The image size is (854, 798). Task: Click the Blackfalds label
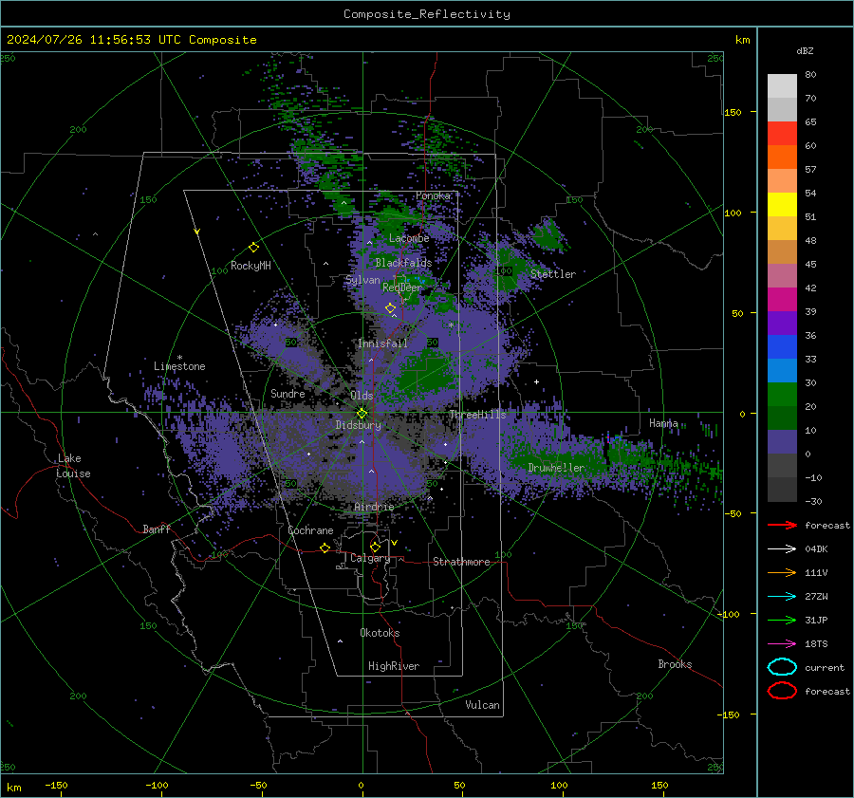403,263
